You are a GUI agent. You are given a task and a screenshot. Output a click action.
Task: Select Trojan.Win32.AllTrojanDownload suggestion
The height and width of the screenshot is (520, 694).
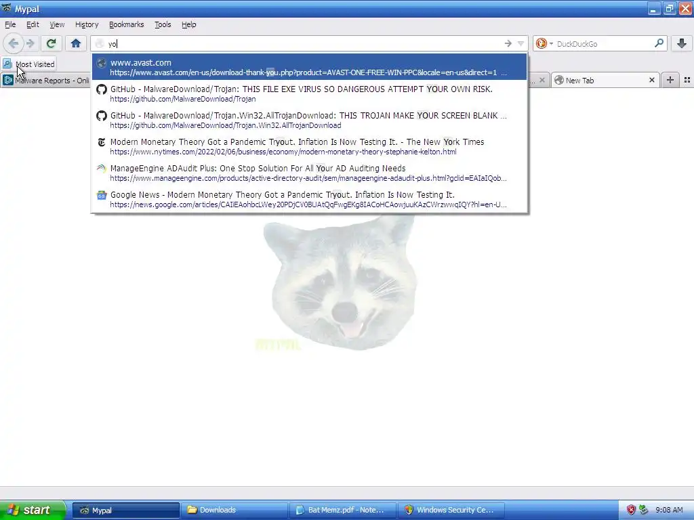point(309,120)
